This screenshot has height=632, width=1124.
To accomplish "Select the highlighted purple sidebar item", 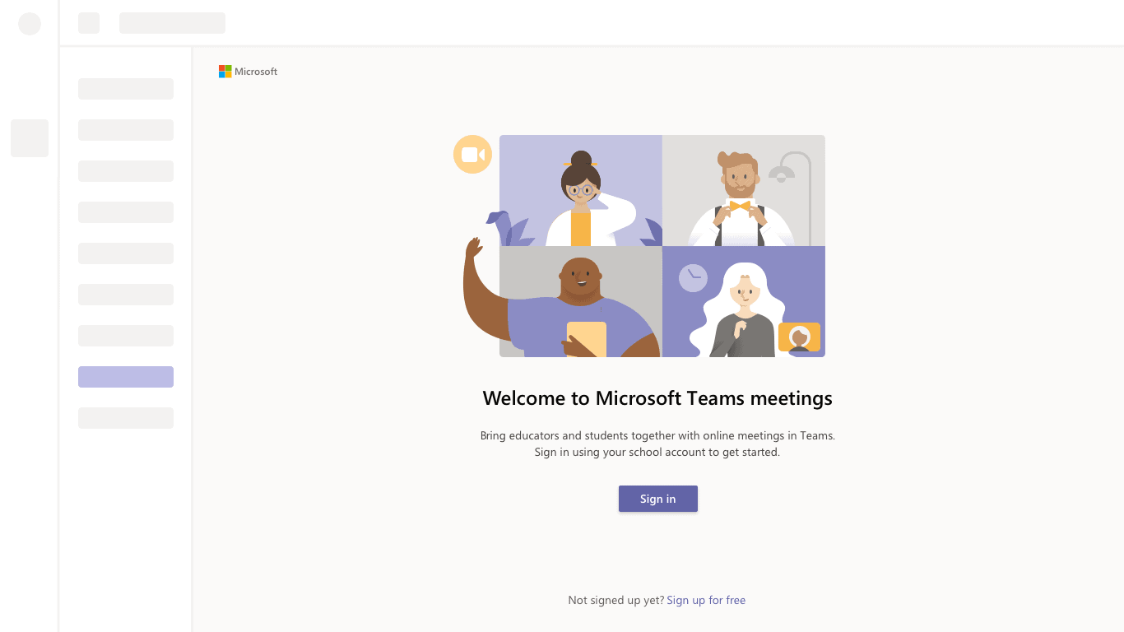I will [x=125, y=376].
